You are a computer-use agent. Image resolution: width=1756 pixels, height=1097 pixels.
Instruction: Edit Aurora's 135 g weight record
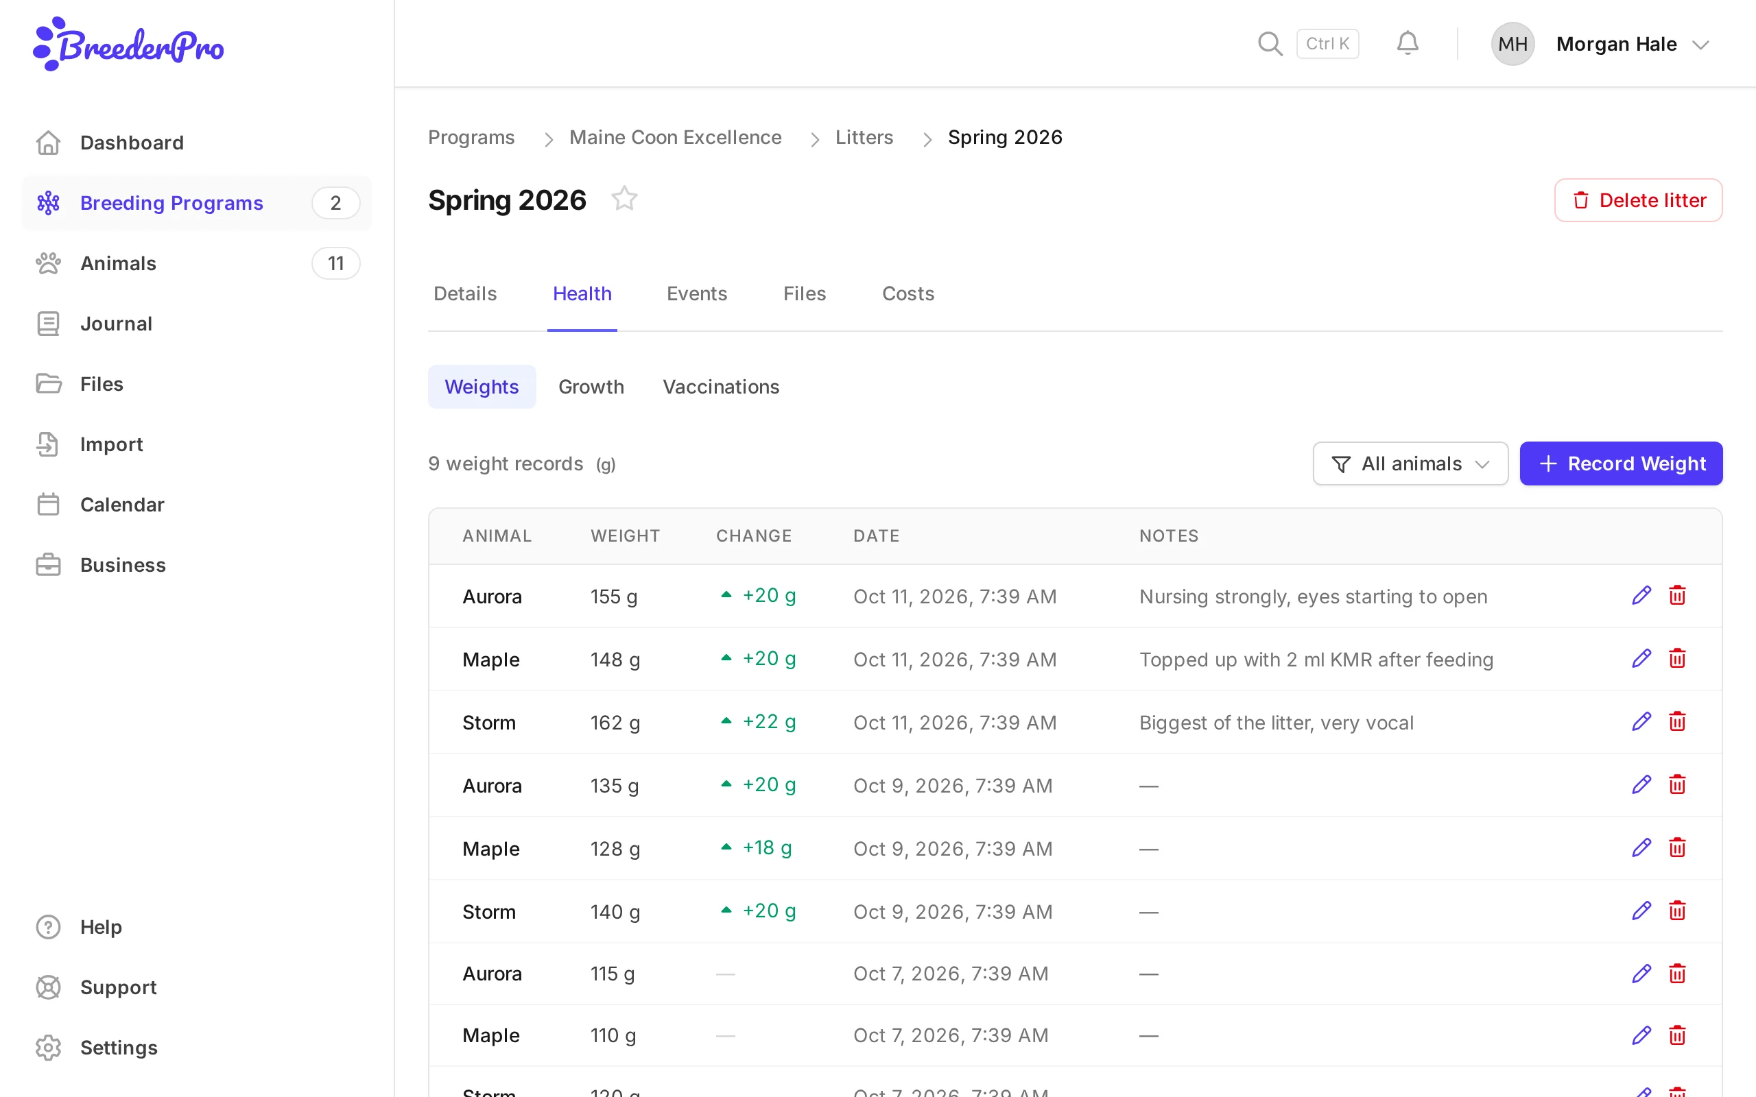pos(1641,785)
